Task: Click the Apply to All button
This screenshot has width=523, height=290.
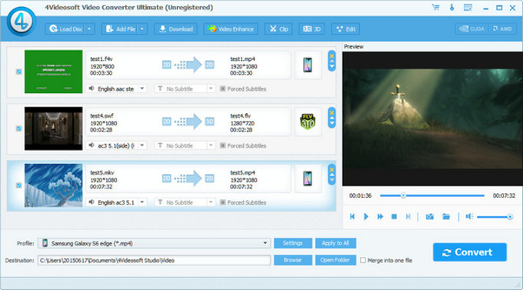Action: click(x=335, y=243)
